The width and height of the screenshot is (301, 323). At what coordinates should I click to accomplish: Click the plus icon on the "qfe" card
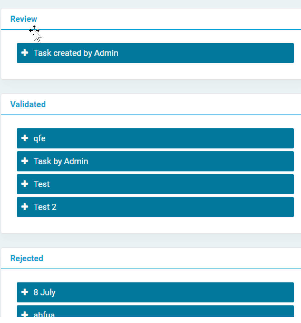[x=25, y=138]
